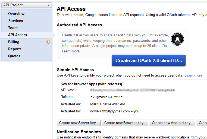This screenshot has width=207, height=139.
Task: Click the Key for browser apps heading
Action: 91,84
